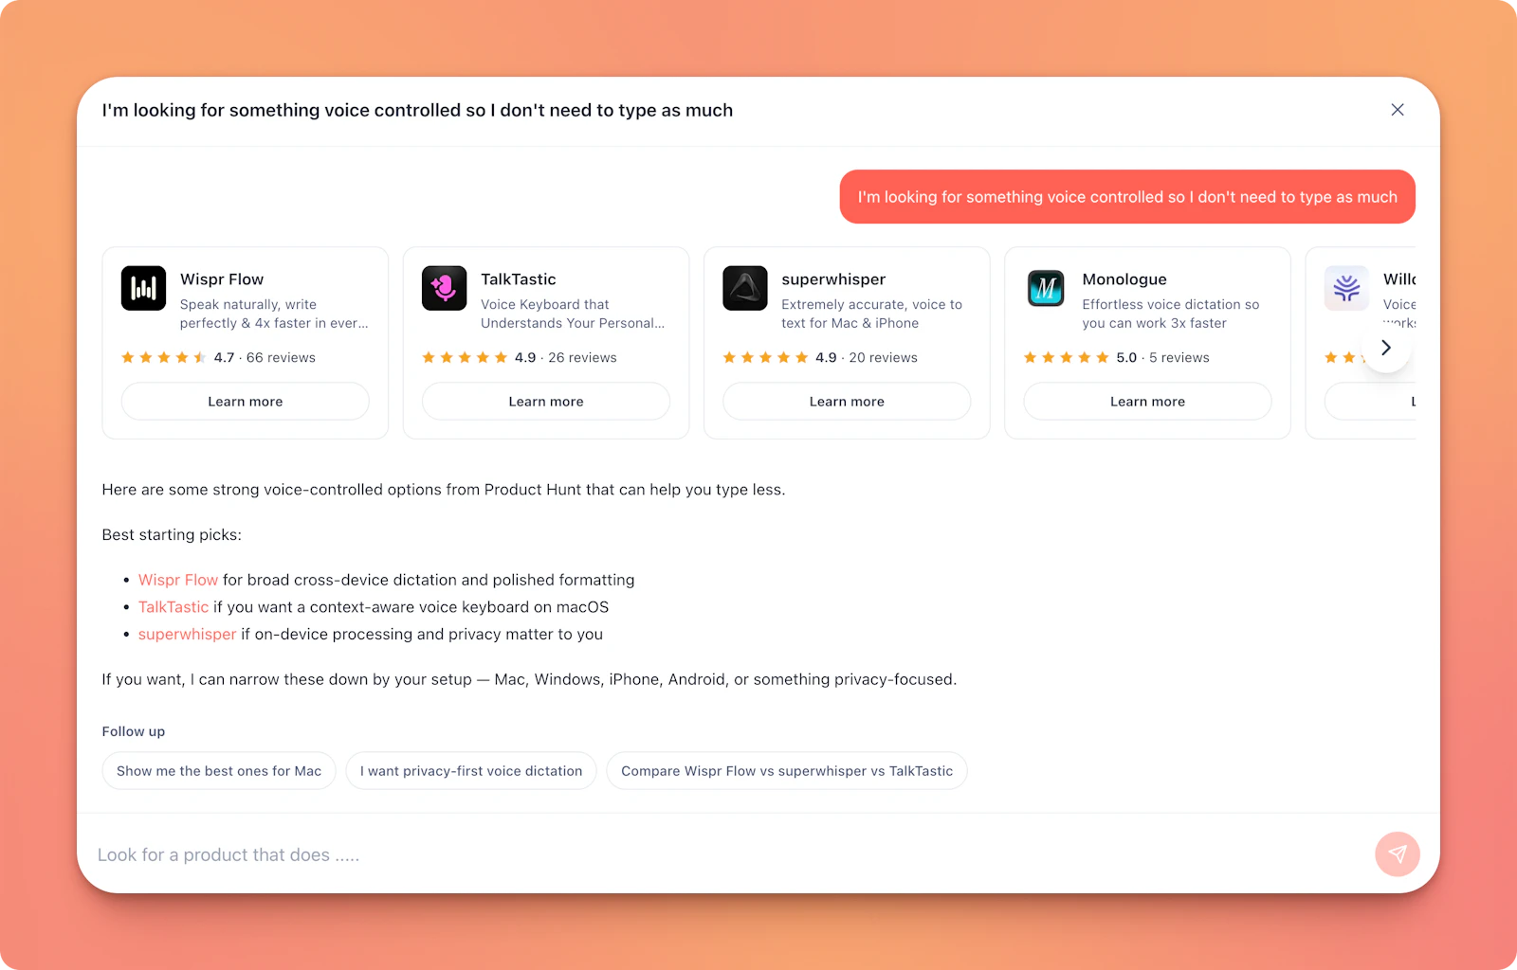
Task: Open the superwhisper link in the bullet list
Action: (x=187, y=634)
